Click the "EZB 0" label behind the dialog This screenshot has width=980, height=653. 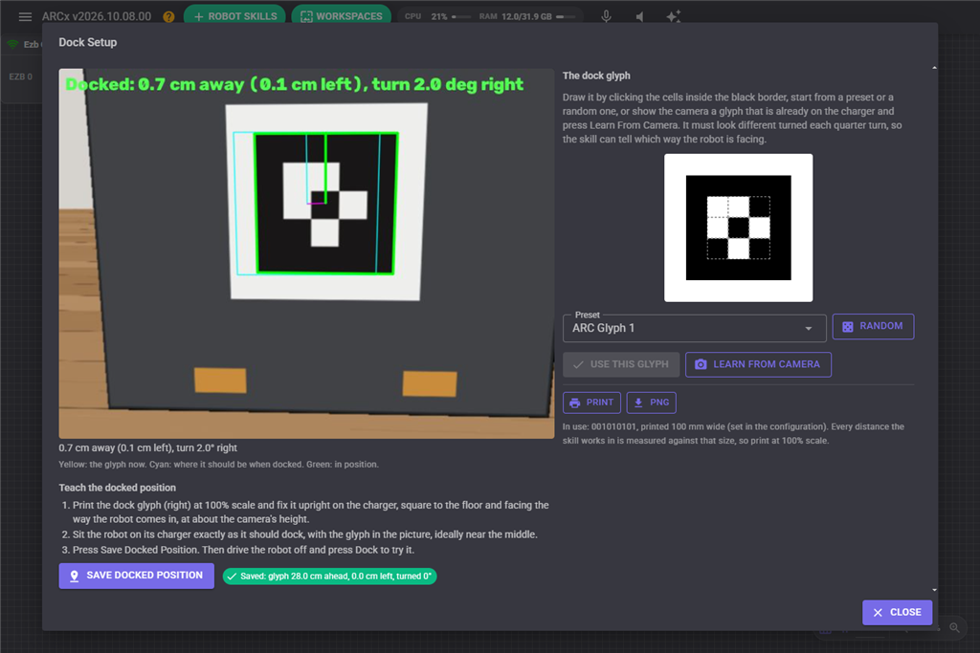click(21, 76)
